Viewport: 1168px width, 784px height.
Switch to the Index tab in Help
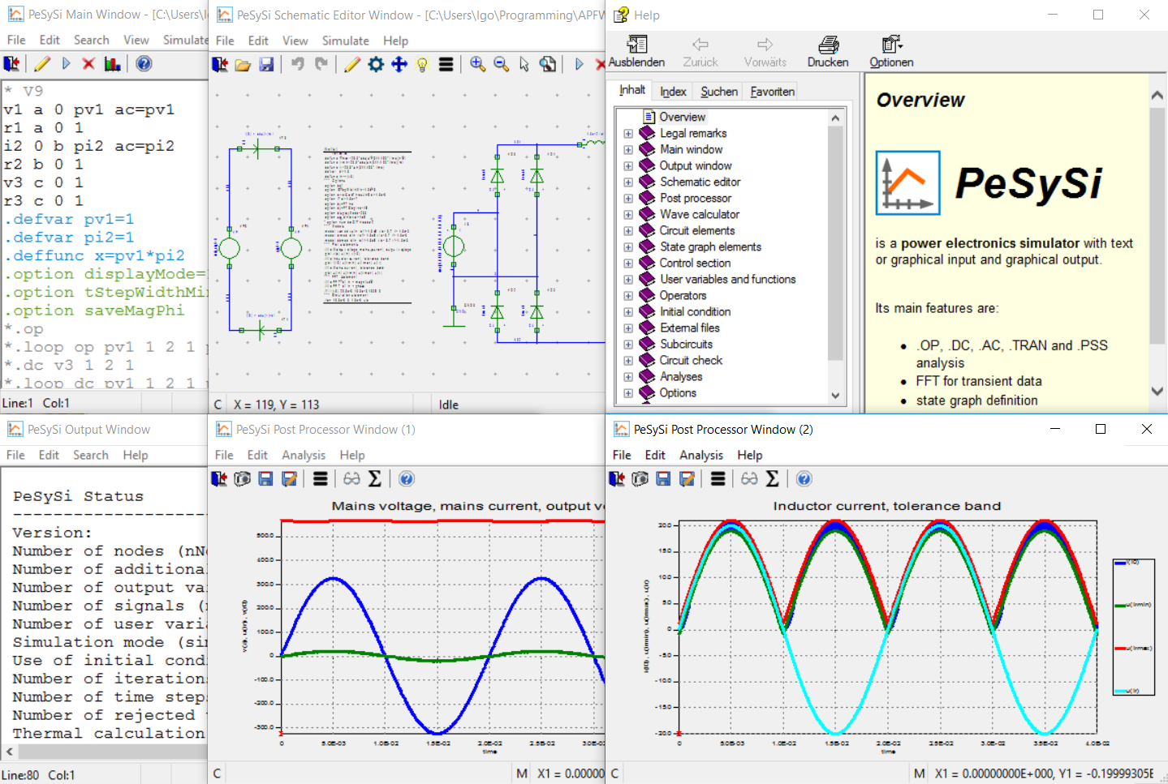pos(673,92)
